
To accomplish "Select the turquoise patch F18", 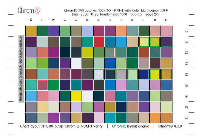I will tap(110, 118).
